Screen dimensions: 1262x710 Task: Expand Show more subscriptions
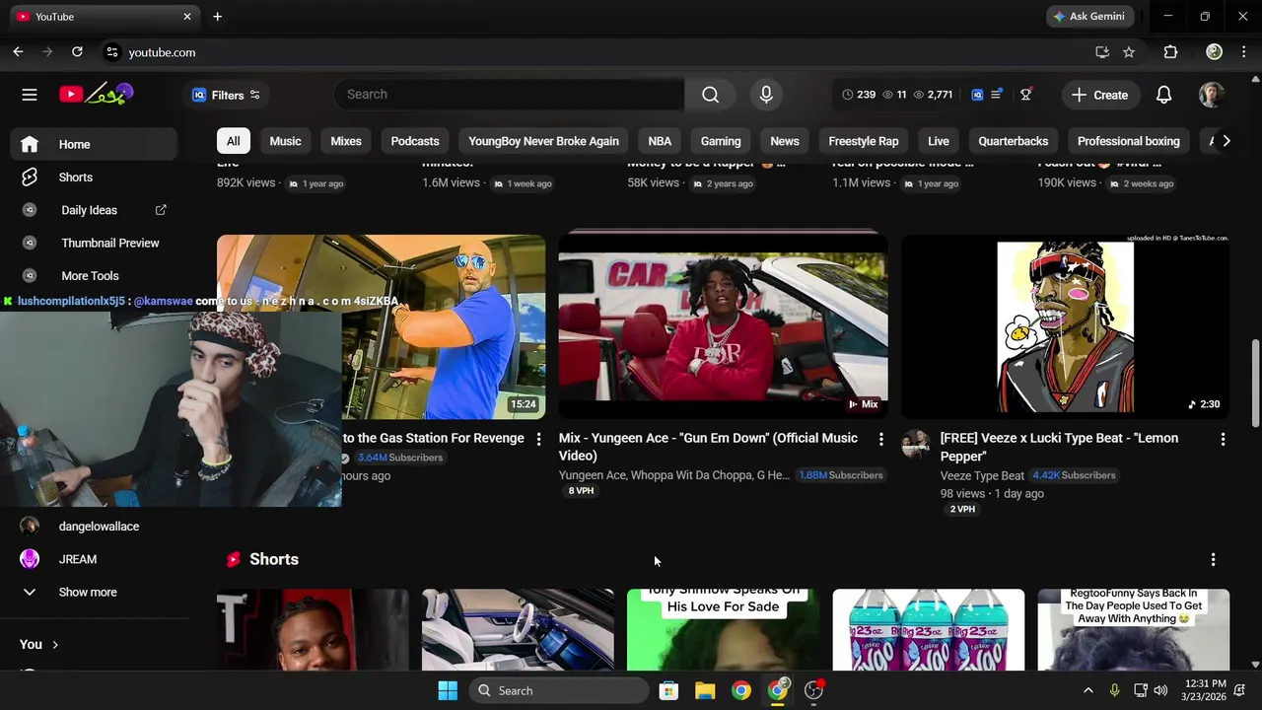pos(95,592)
